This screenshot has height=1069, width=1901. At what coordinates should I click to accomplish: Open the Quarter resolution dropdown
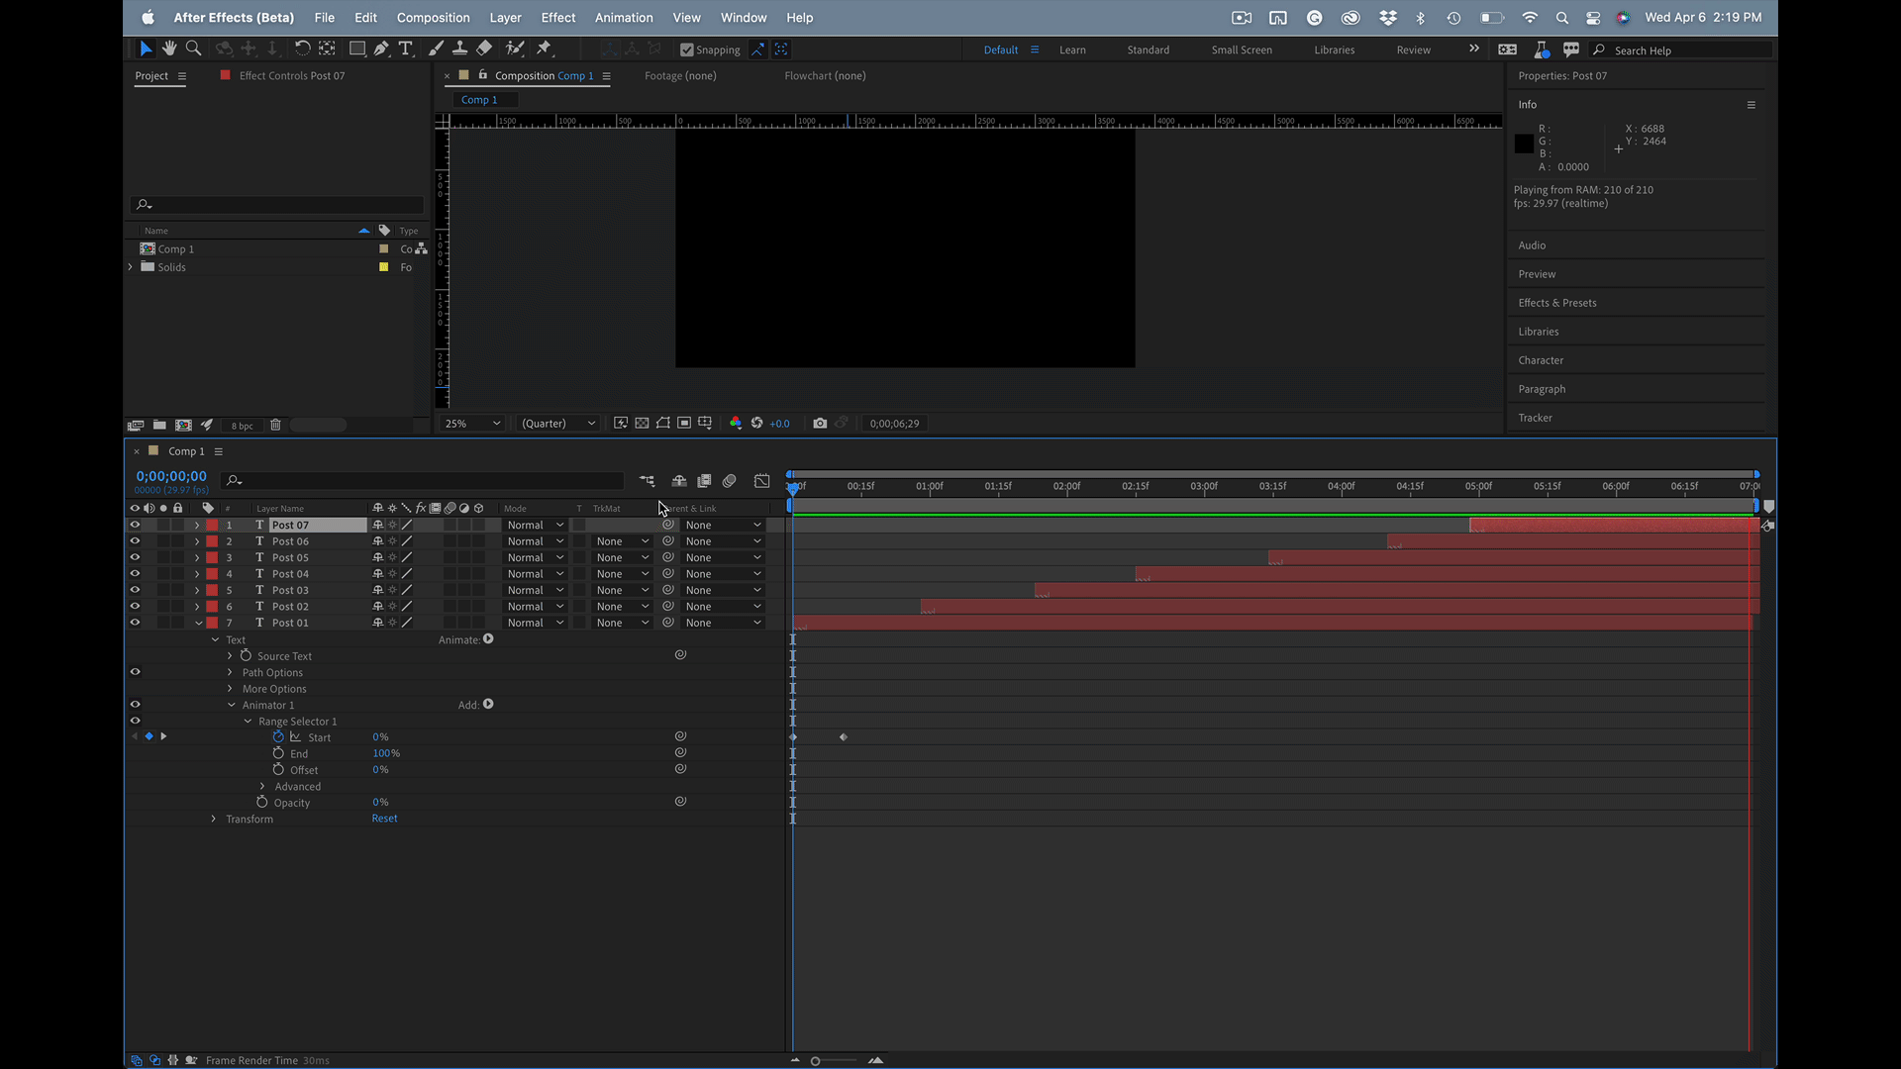pyautogui.click(x=558, y=423)
